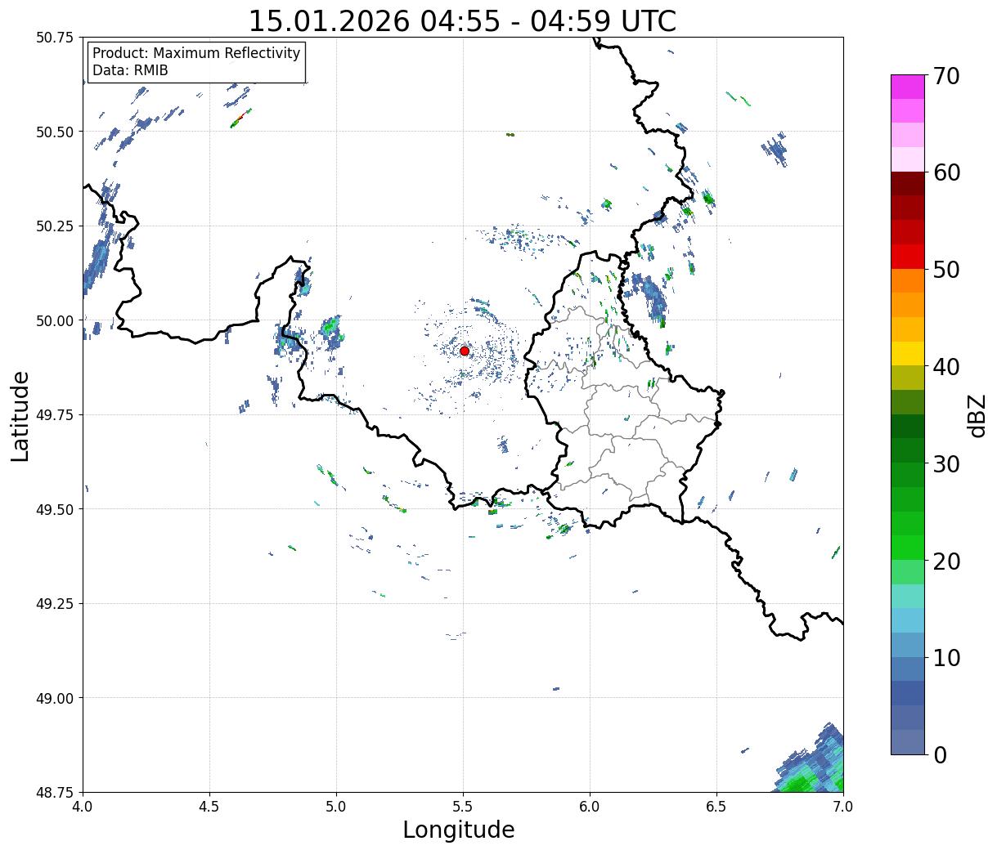Click the bright green swatch above the 20 mark
This screenshot has height=850, width=997.
908,548
